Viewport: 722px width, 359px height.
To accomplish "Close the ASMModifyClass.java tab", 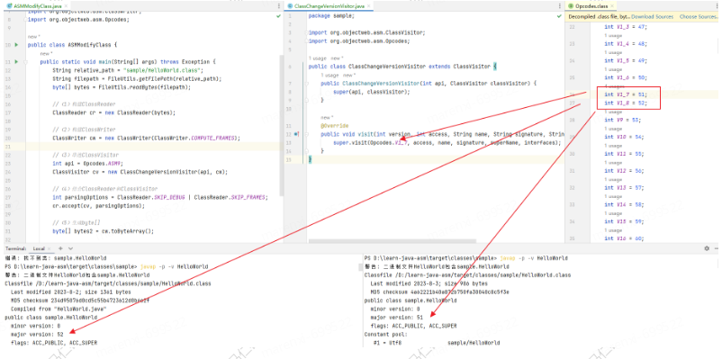I will coord(66,6).
